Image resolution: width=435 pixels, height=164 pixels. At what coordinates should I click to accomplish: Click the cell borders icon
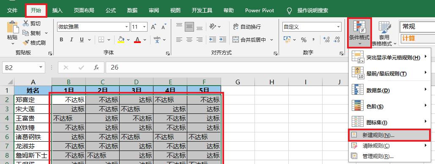(x=101, y=40)
